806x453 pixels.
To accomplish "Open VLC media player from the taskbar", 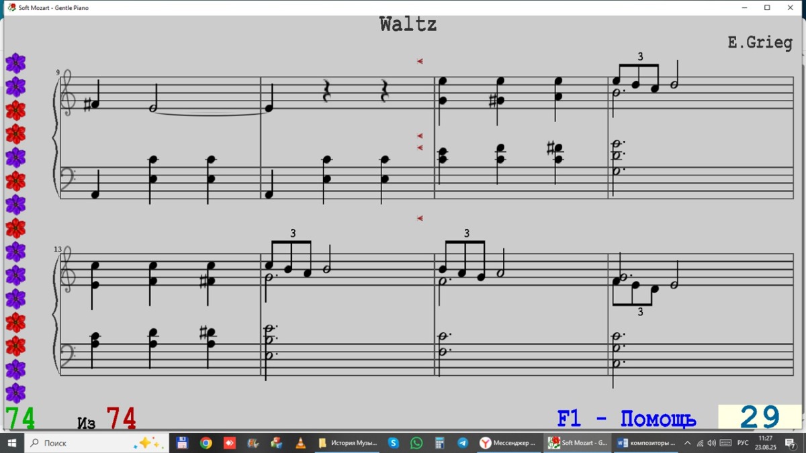I will 300,443.
